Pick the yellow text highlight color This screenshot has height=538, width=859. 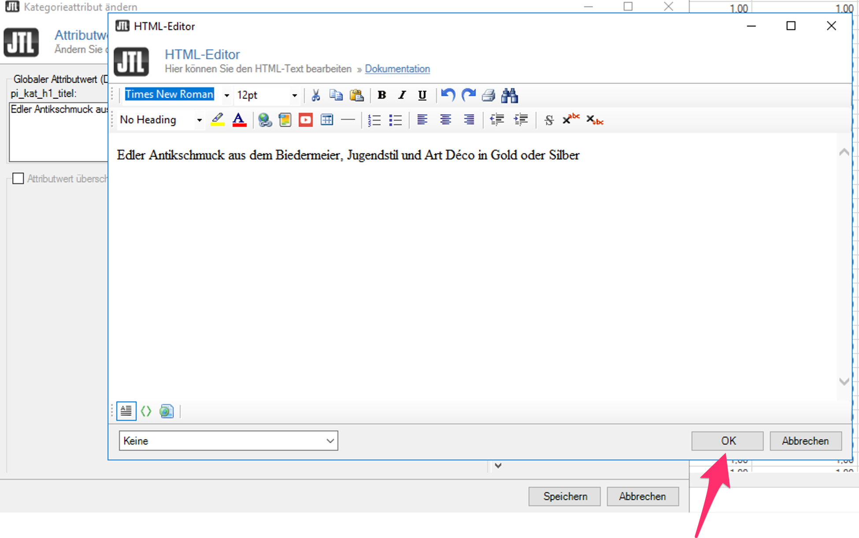click(217, 120)
